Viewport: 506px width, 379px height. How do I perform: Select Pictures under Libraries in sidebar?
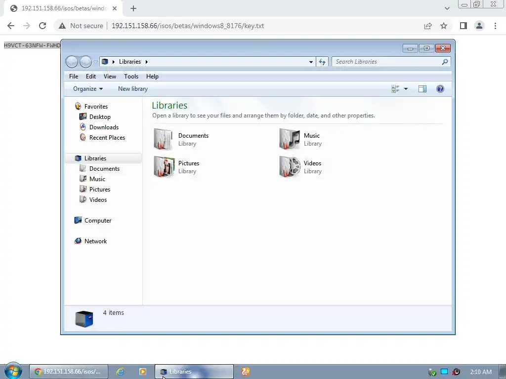click(x=100, y=189)
